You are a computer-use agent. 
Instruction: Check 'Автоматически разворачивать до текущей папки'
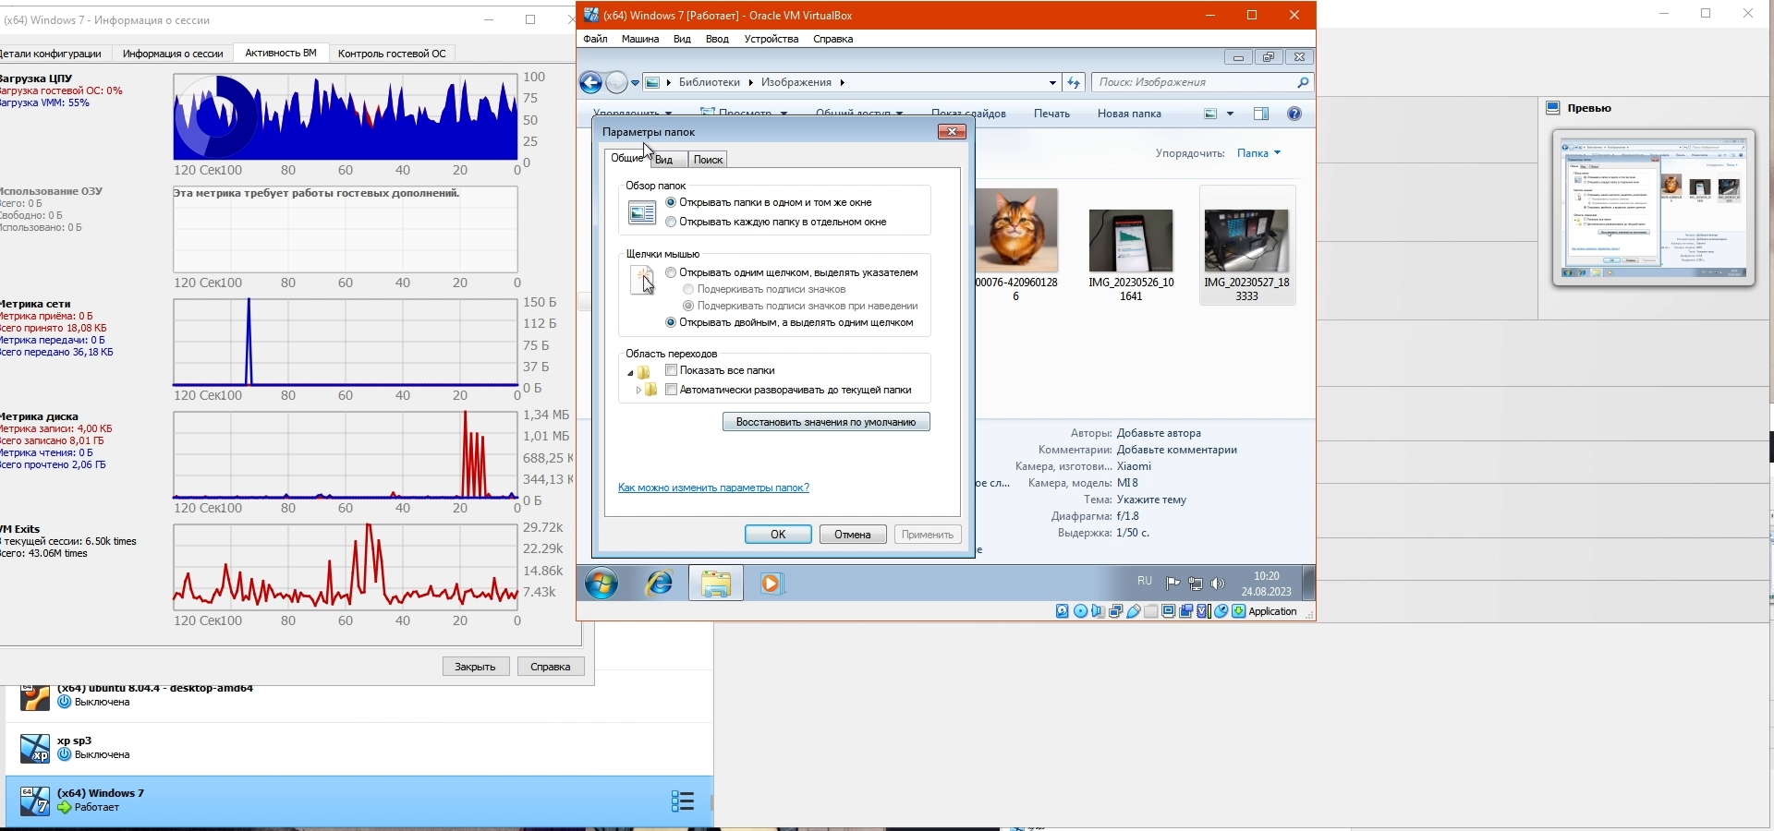point(672,390)
